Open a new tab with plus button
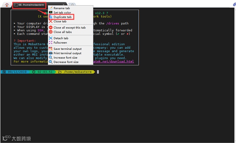 pyautogui.click(x=72, y=4)
